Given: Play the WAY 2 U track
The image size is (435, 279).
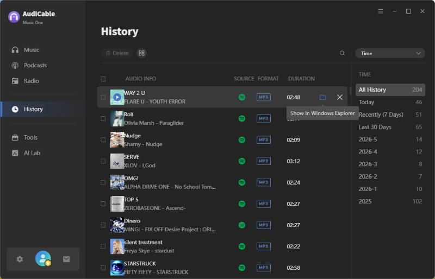Looking at the screenshot, I should click(117, 97).
